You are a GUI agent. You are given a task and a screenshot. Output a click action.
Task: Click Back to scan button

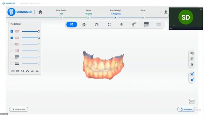coord(18,109)
